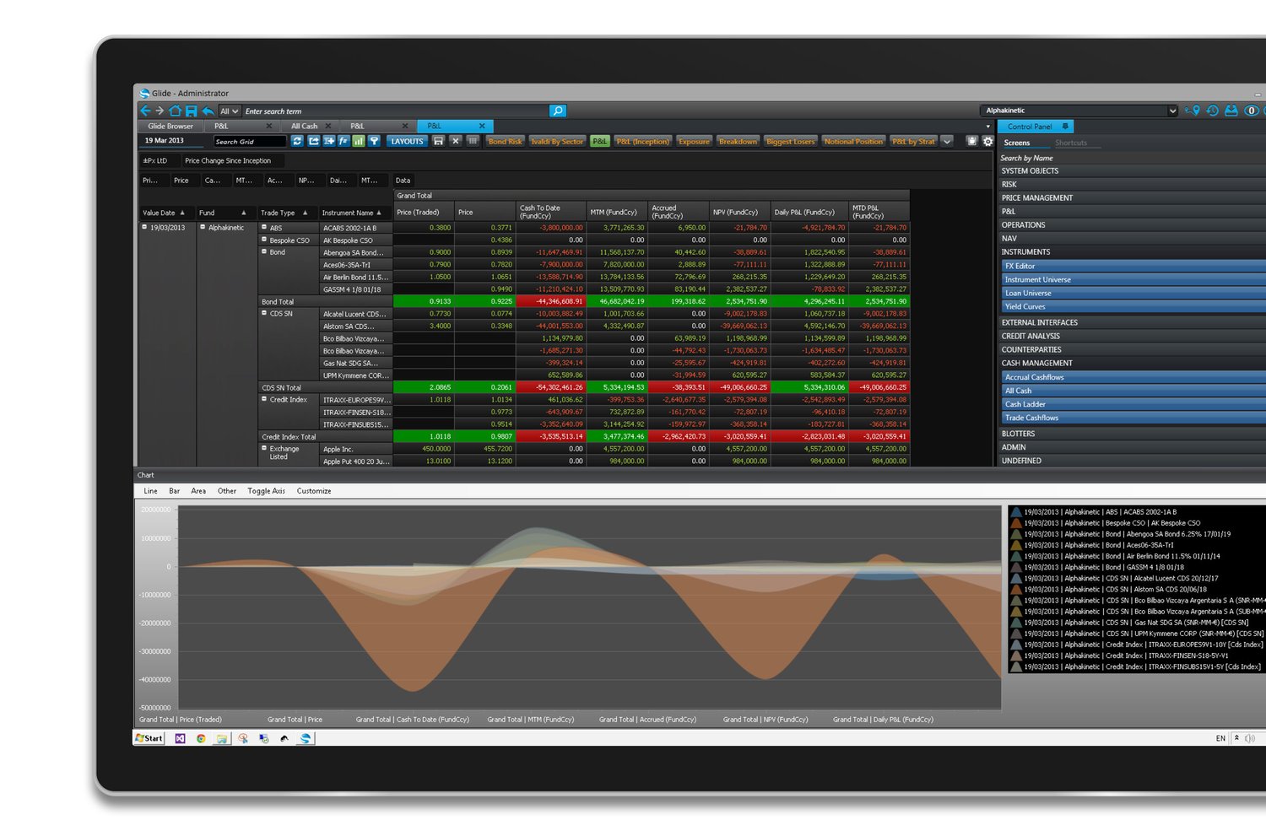1266x831 pixels.
Task: Expand the layout buttons overflow chevron
Action: coord(947,141)
